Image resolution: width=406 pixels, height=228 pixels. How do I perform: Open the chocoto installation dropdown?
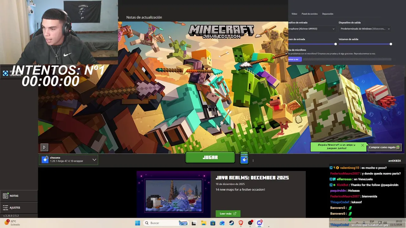click(69, 160)
